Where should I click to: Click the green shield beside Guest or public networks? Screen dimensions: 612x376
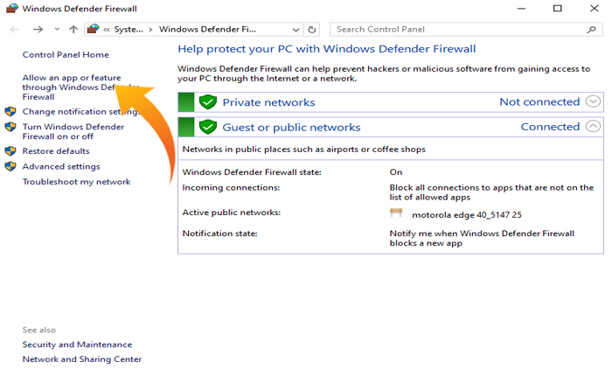207,127
